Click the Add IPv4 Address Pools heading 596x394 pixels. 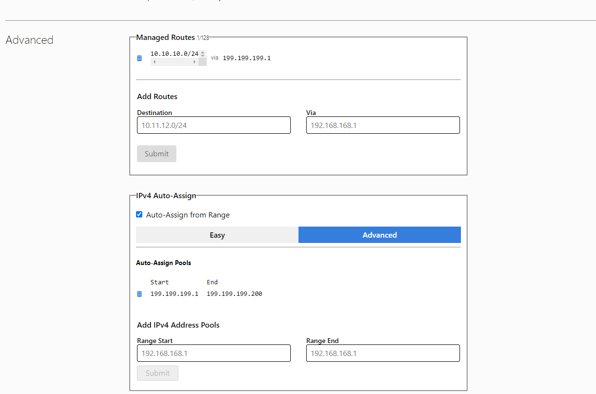pos(178,325)
